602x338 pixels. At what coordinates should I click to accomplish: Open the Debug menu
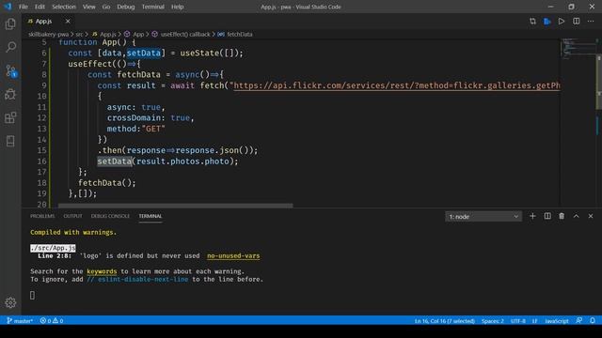tap(125, 7)
